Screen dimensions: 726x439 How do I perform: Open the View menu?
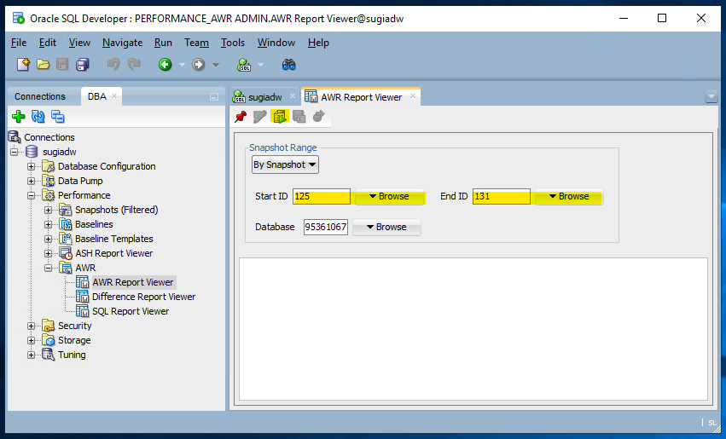point(79,43)
